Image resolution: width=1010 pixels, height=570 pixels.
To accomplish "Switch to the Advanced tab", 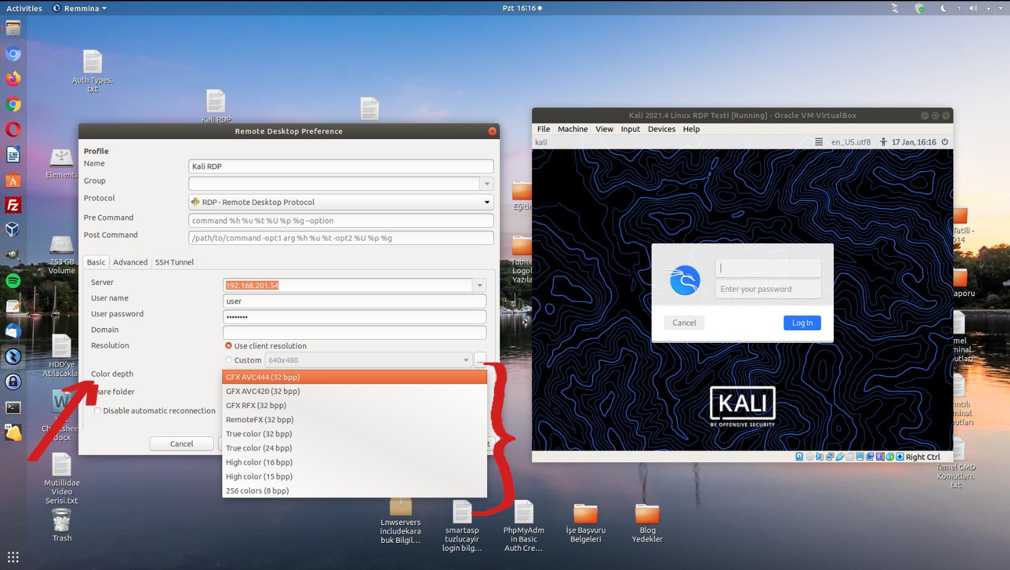I will [x=130, y=262].
